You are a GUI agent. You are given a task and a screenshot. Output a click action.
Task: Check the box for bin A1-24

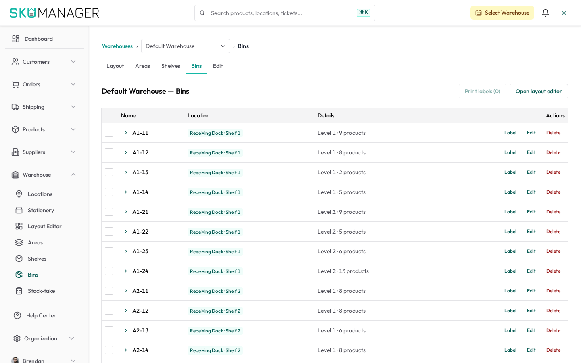coord(109,271)
